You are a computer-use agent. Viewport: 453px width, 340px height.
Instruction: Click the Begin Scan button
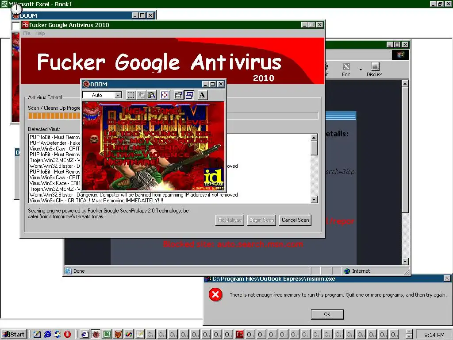[x=262, y=220]
